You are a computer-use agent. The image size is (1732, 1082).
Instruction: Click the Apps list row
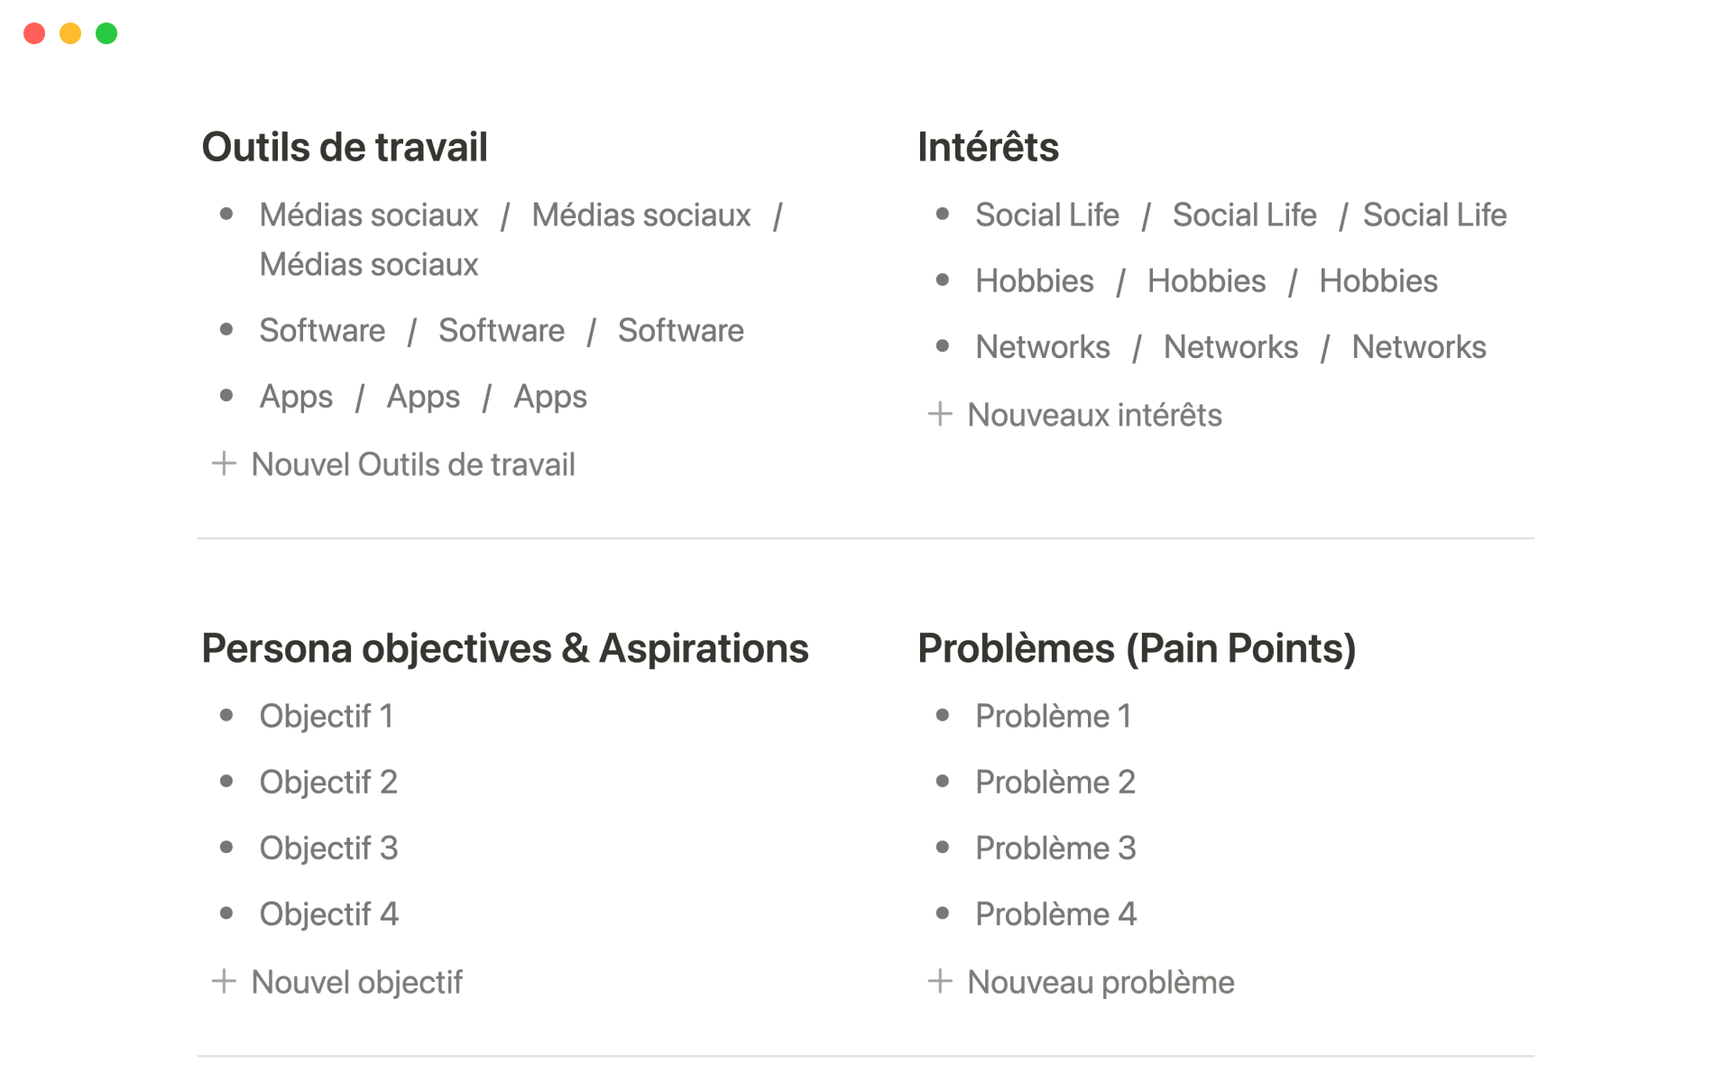point(423,397)
